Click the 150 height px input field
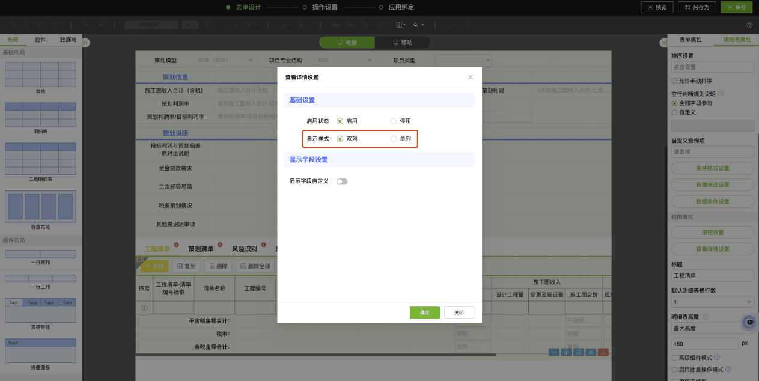759x381 pixels. pos(704,343)
